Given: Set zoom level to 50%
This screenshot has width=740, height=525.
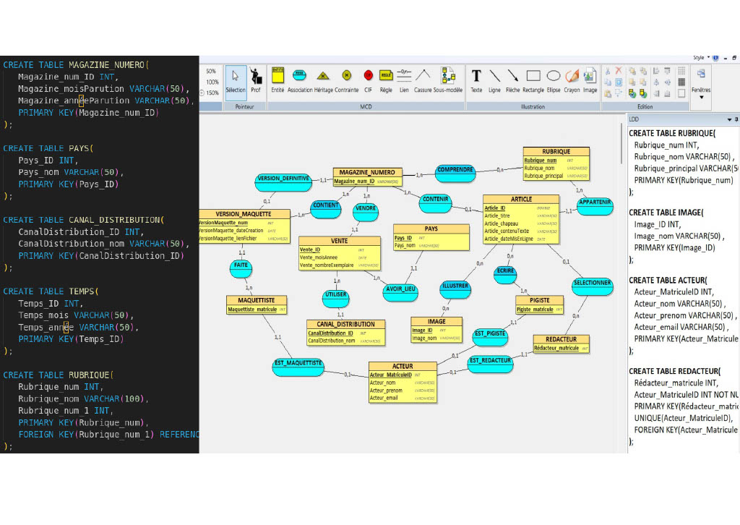Looking at the screenshot, I should coord(211,72).
